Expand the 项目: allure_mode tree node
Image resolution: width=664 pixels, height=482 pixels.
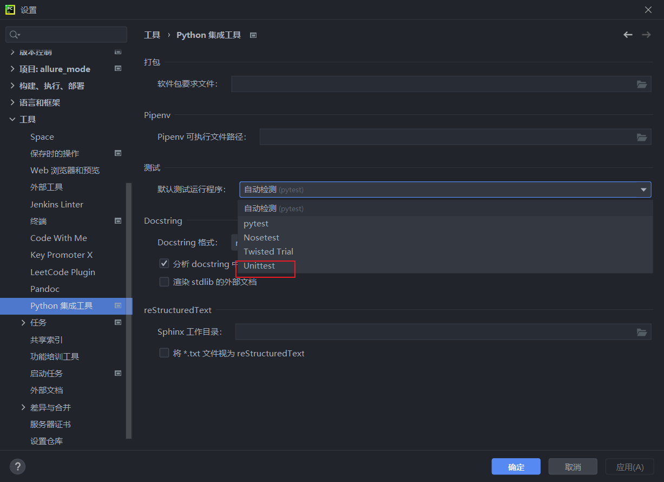click(12, 69)
